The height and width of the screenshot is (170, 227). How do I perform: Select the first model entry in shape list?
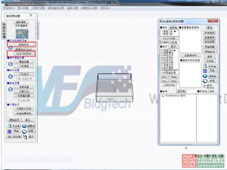(x=165, y=31)
